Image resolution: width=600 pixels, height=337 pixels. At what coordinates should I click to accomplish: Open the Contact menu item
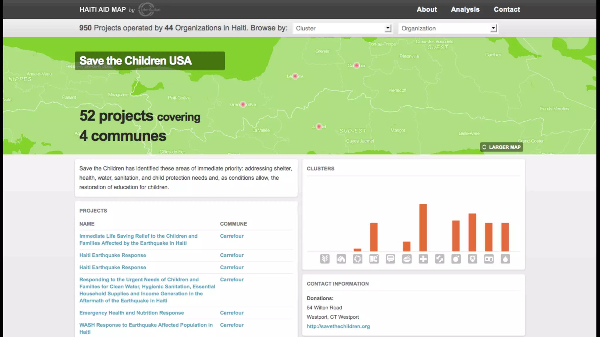coord(507,9)
